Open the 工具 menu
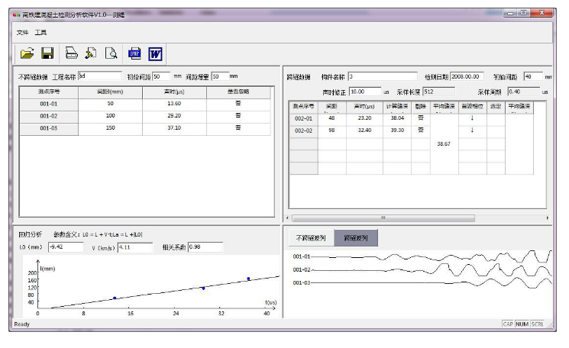This screenshot has height=348, width=569. tap(40, 32)
